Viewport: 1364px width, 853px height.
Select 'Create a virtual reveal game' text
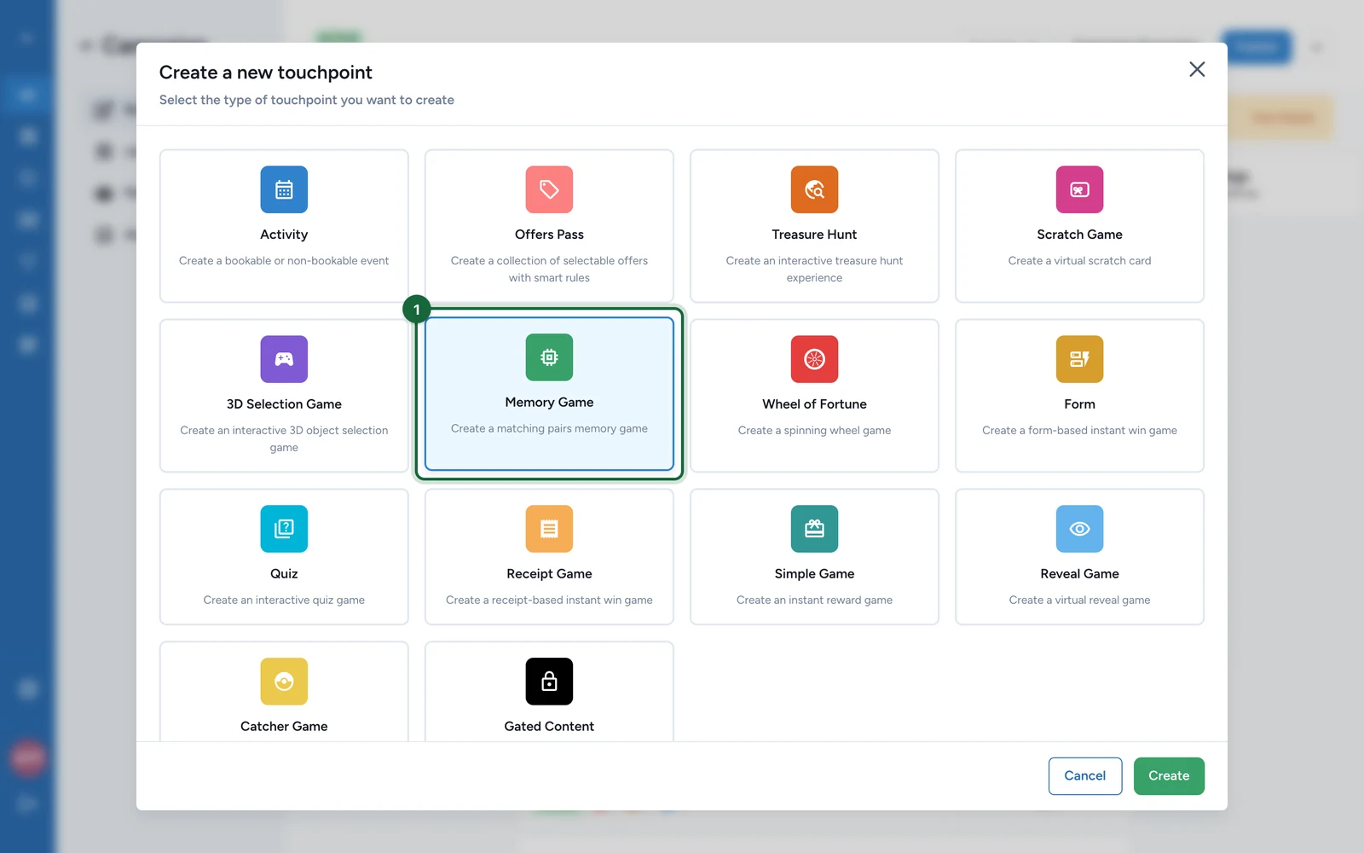coord(1079,601)
